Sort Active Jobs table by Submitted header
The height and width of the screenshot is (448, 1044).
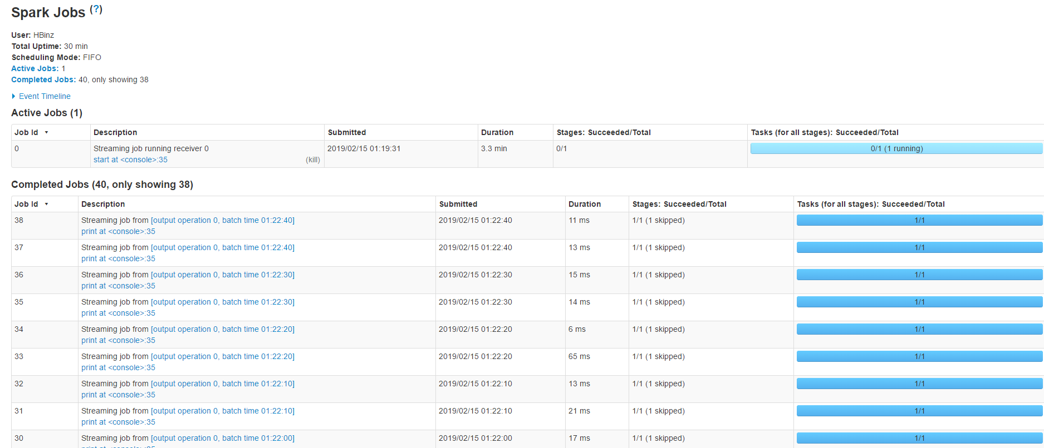(x=347, y=132)
